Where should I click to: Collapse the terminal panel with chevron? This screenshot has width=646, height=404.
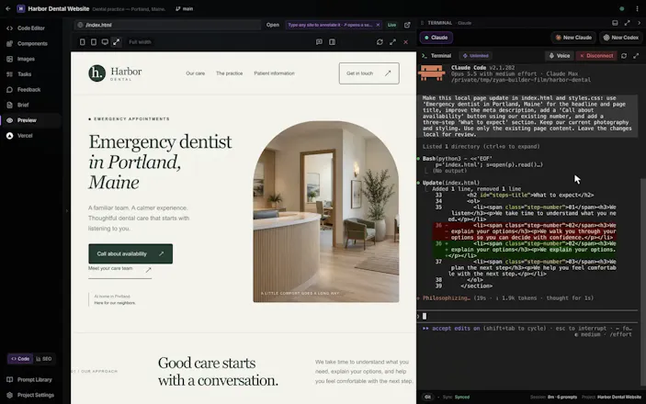point(639,23)
